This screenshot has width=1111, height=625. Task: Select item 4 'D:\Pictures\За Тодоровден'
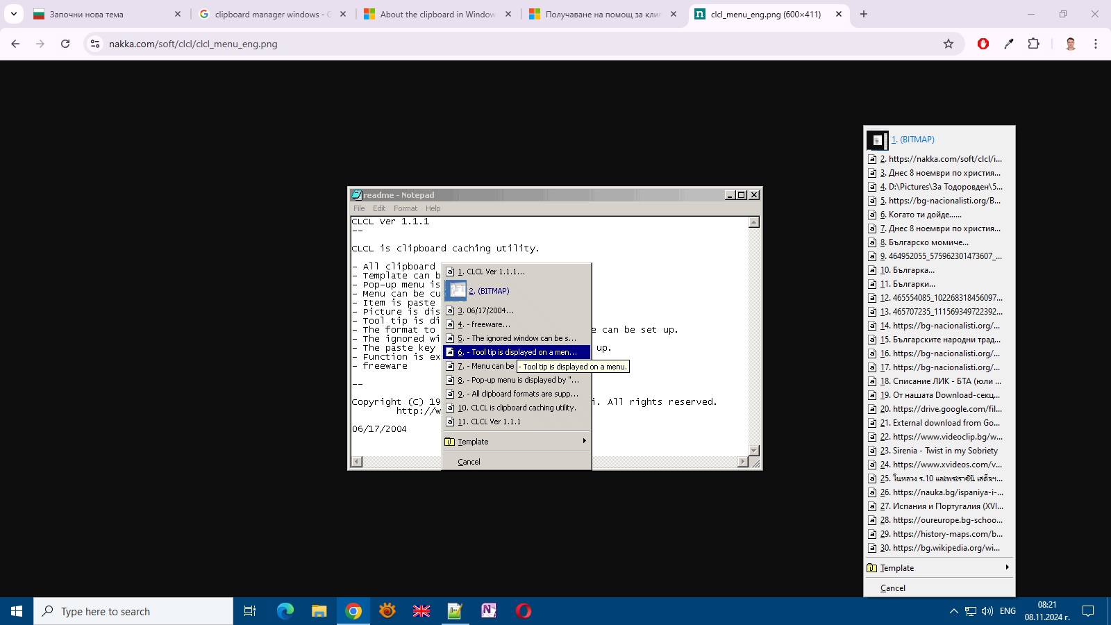pos(939,187)
